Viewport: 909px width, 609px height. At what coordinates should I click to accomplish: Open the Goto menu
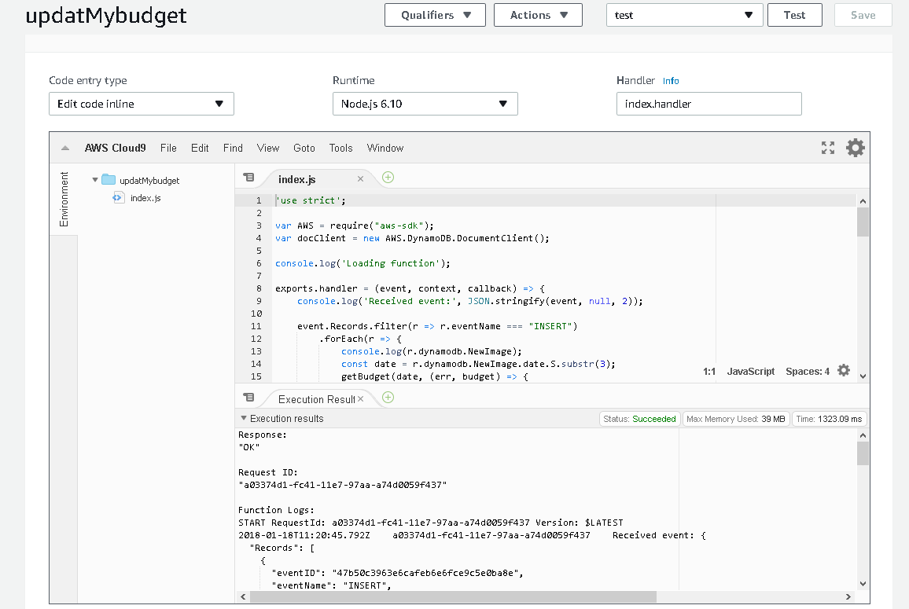(x=304, y=149)
